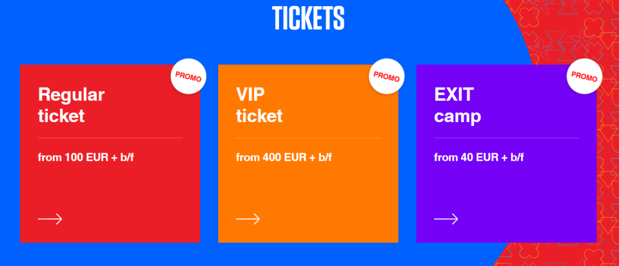
Task: Click the arrow on EXIT camp card
Action: [x=446, y=219]
